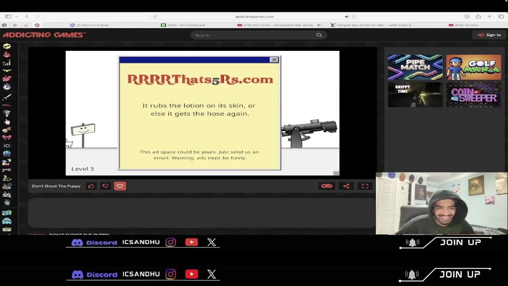Select the red character sidebar icon
508x286 pixels.
[x=7, y=54]
